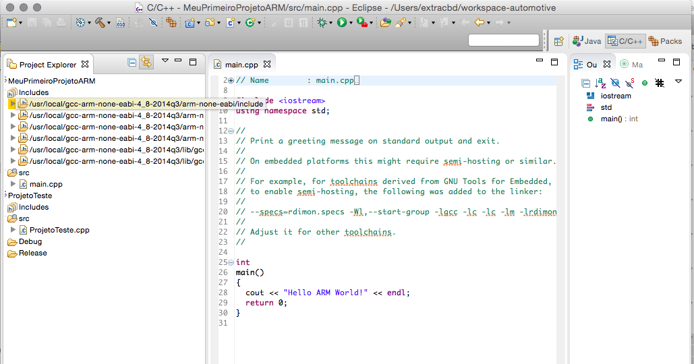The image size is (694, 364).
Task: Expand the highlighted arm-none-eabi/include folder
Action: click(12, 104)
